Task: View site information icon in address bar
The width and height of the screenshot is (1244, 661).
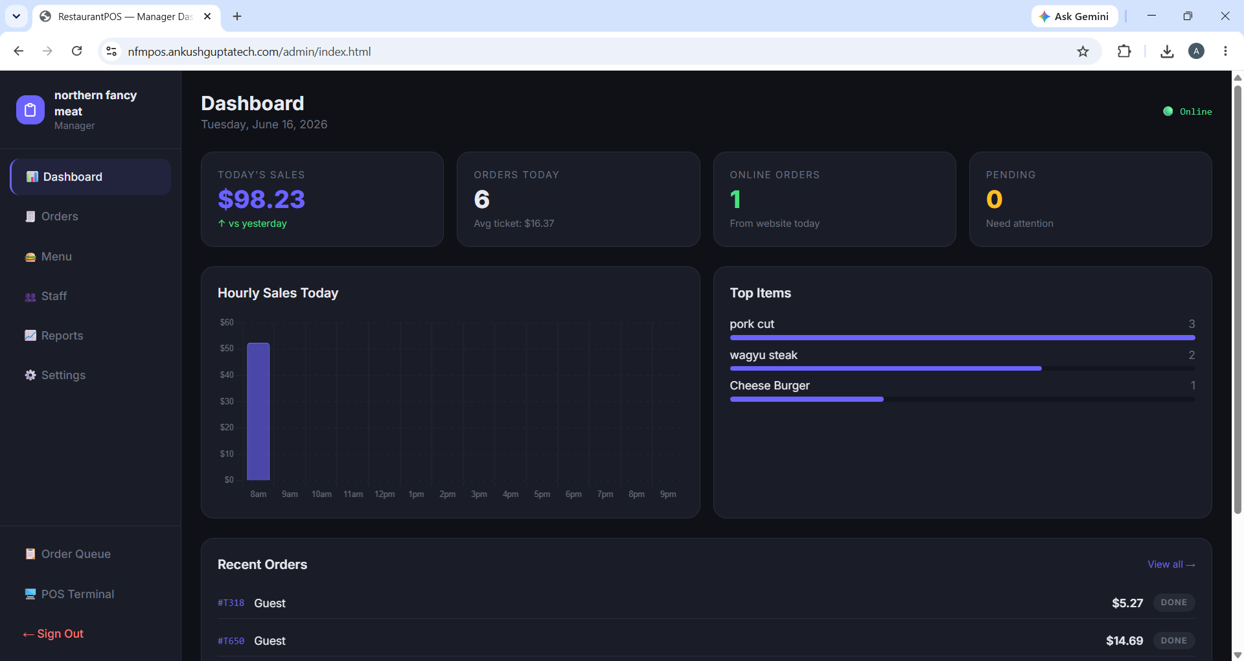Action: click(x=111, y=51)
